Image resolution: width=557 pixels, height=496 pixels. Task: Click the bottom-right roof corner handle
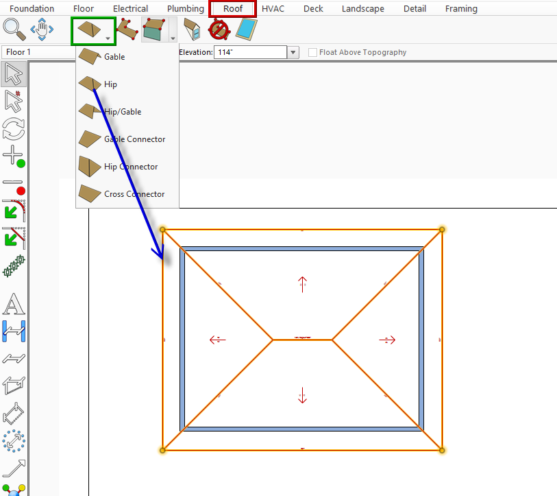442,451
